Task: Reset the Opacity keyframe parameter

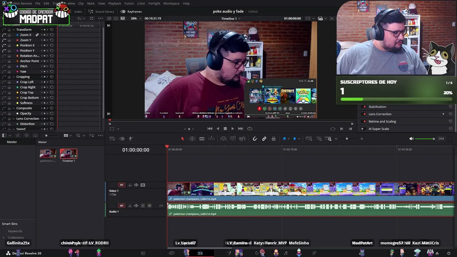Action: [x=52, y=114]
